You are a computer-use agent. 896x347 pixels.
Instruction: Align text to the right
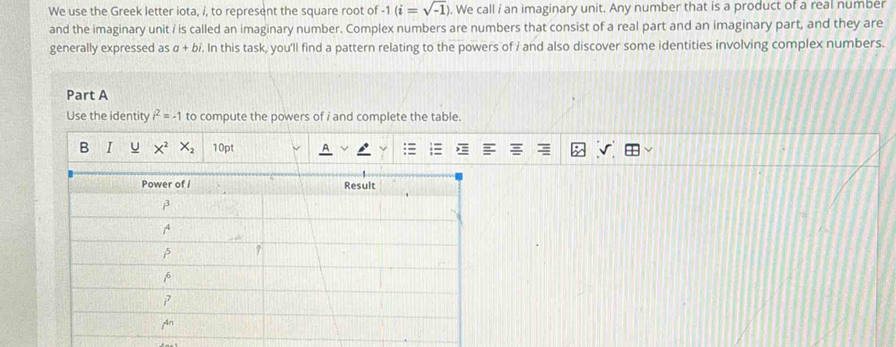coord(545,150)
